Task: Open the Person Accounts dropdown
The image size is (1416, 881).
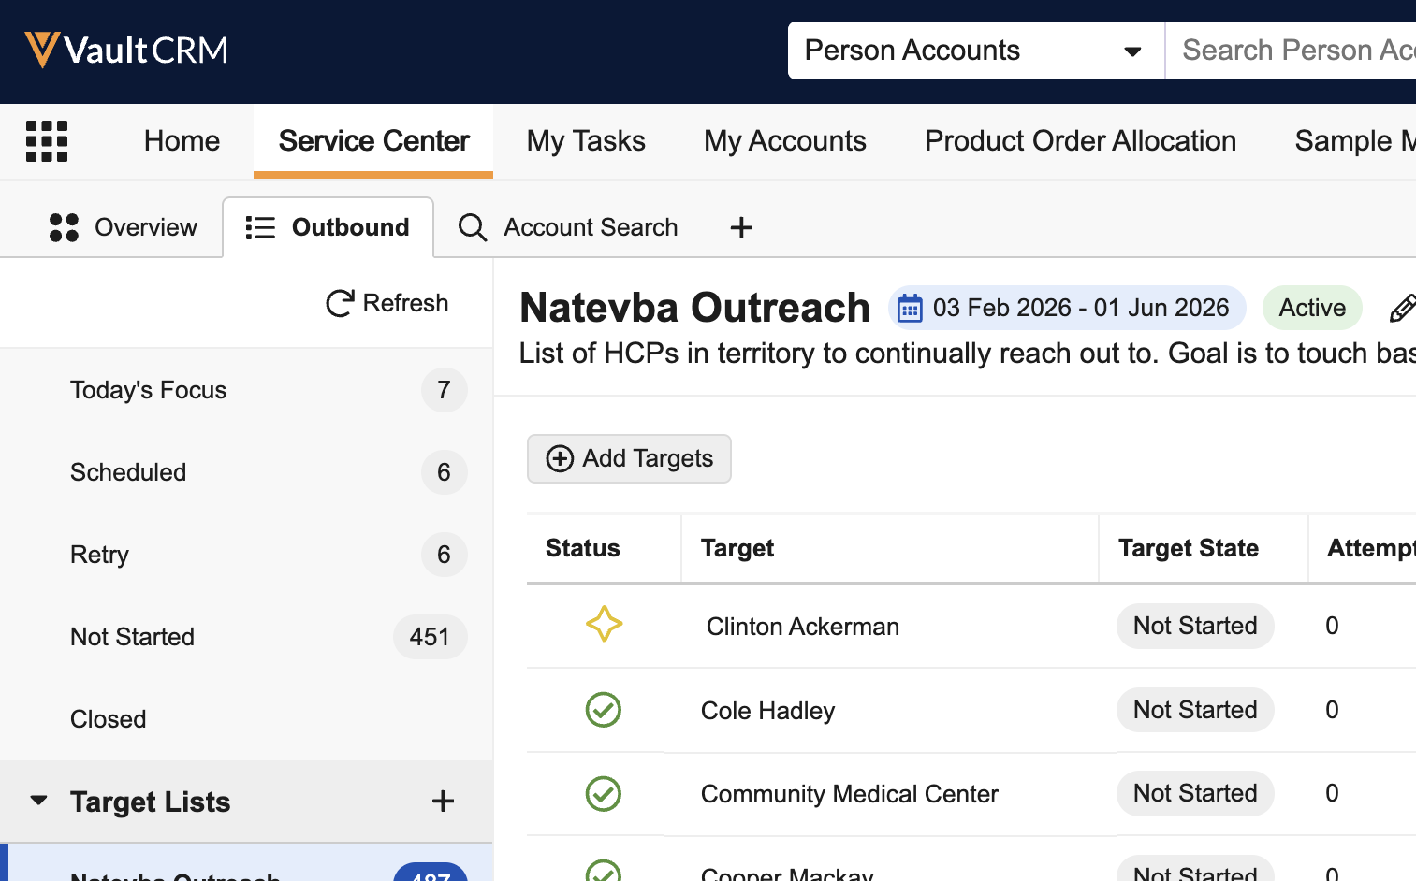Action: (x=975, y=51)
